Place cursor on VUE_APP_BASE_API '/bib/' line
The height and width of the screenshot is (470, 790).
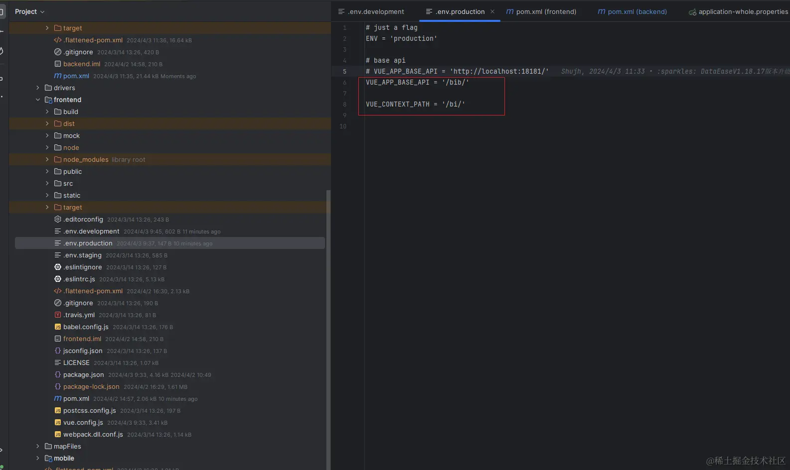417,82
